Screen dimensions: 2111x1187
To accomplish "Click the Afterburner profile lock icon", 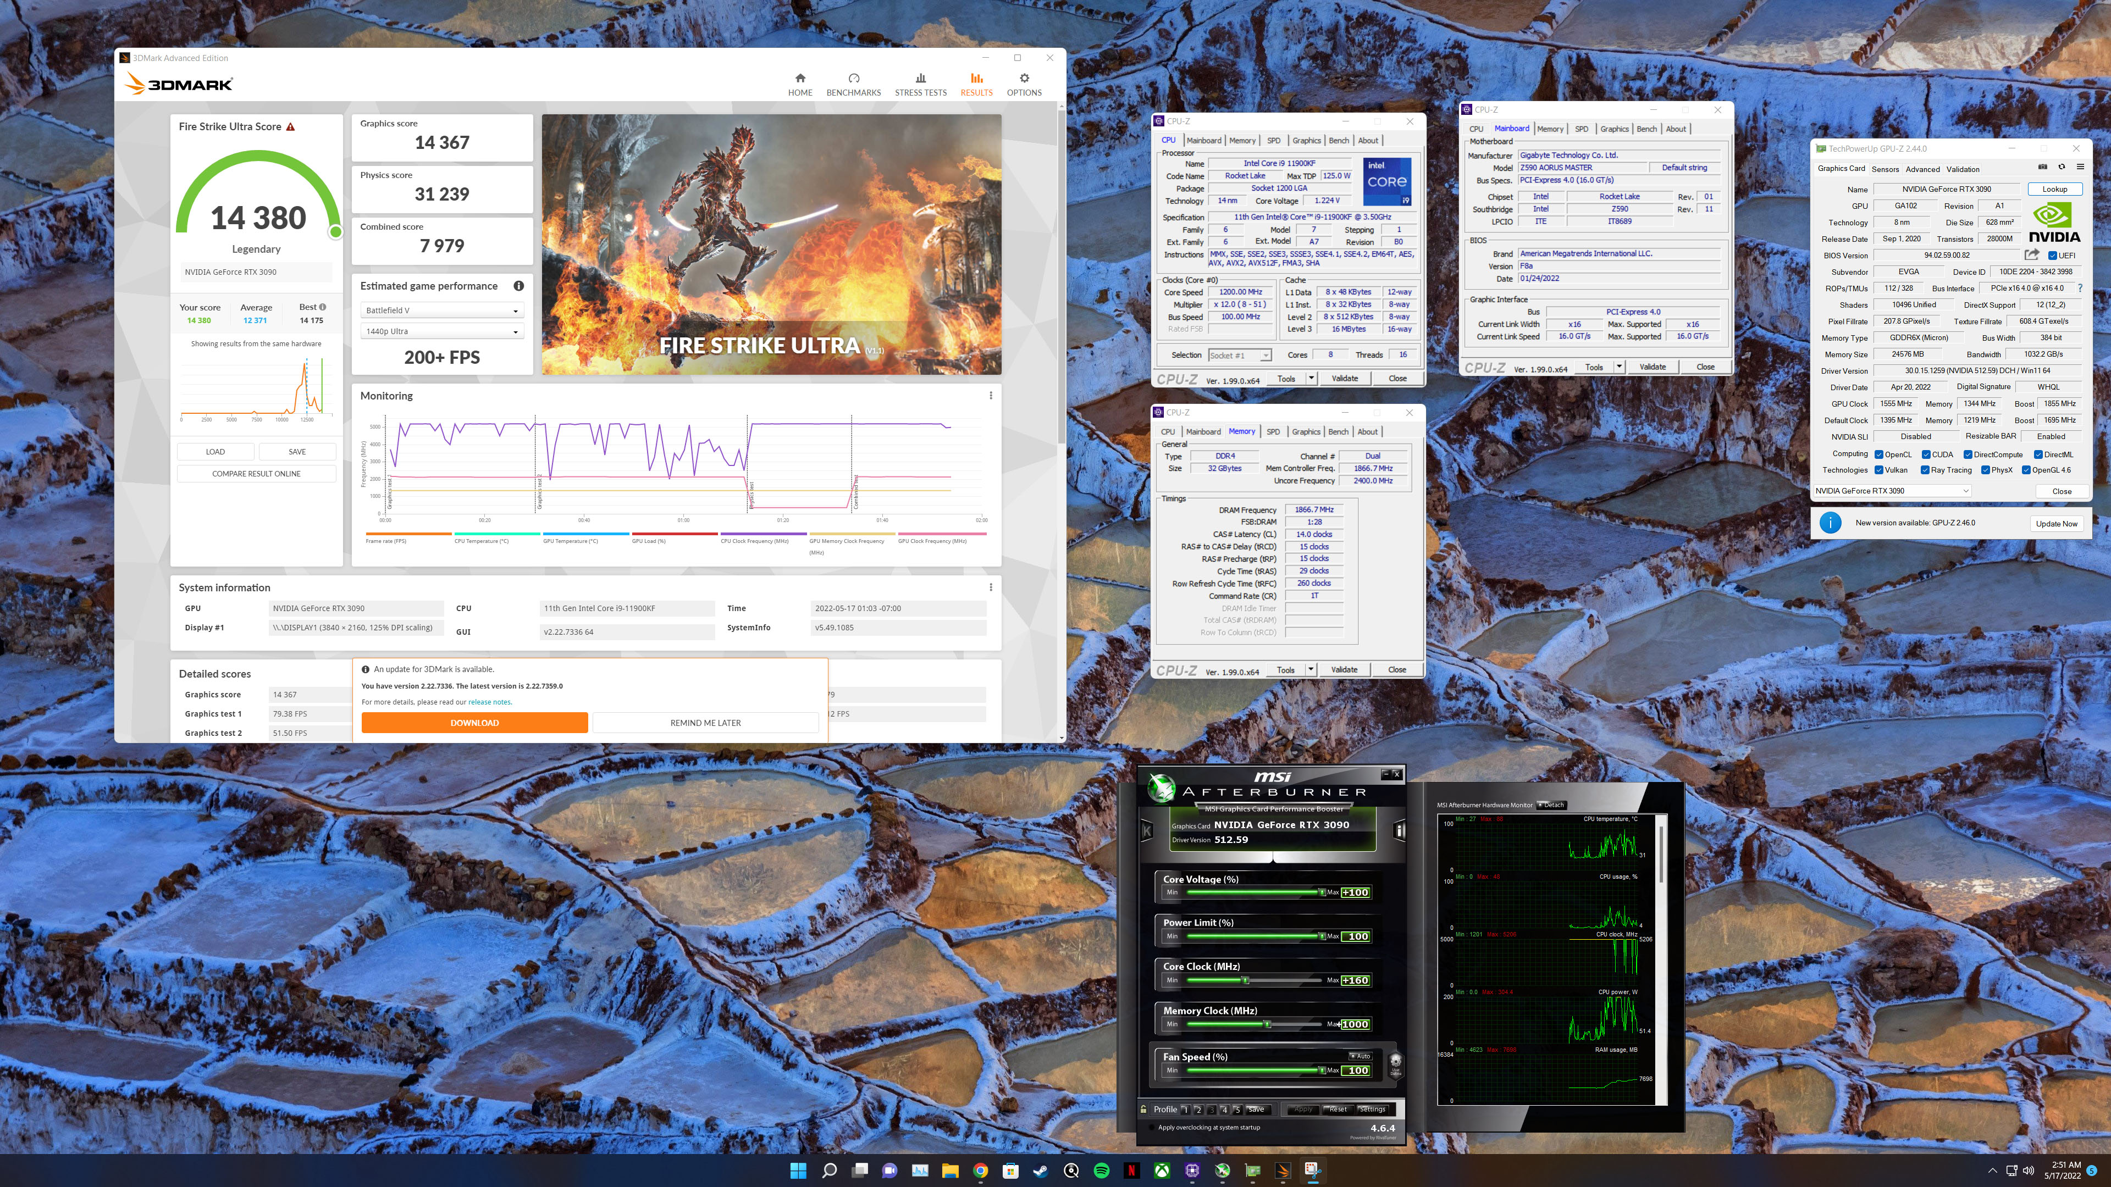I will coord(1143,1109).
